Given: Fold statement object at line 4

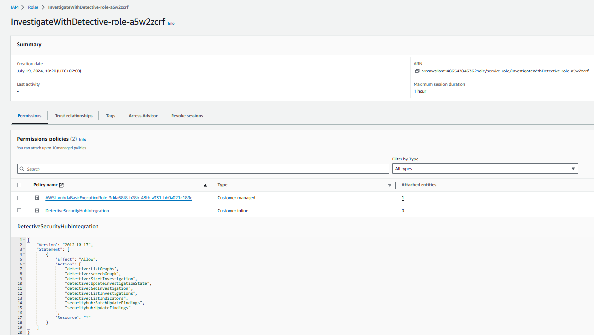Looking at the screenshot, I should pos(23,254).
